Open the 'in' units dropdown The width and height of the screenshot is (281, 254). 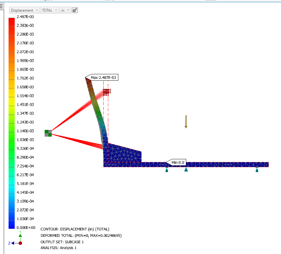65,10
